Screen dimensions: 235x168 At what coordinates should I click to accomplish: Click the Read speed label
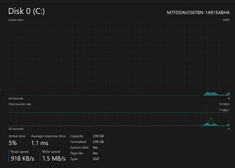[20, 152]
